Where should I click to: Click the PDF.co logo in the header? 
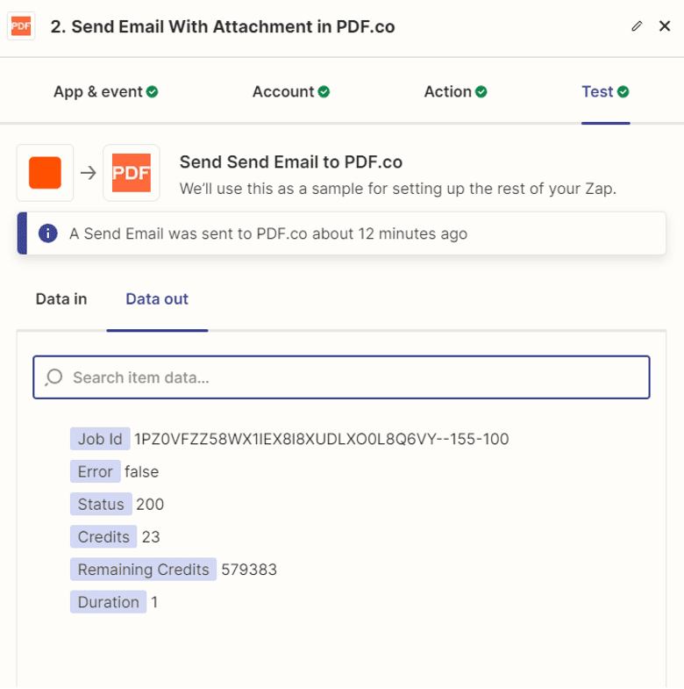tap(20, 26)
